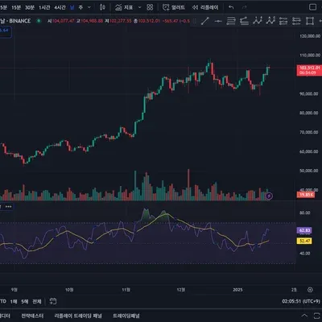Select the ABCD lettered zigzag pattern tool
The image size is (322, 322).
[x=270, y=21]
